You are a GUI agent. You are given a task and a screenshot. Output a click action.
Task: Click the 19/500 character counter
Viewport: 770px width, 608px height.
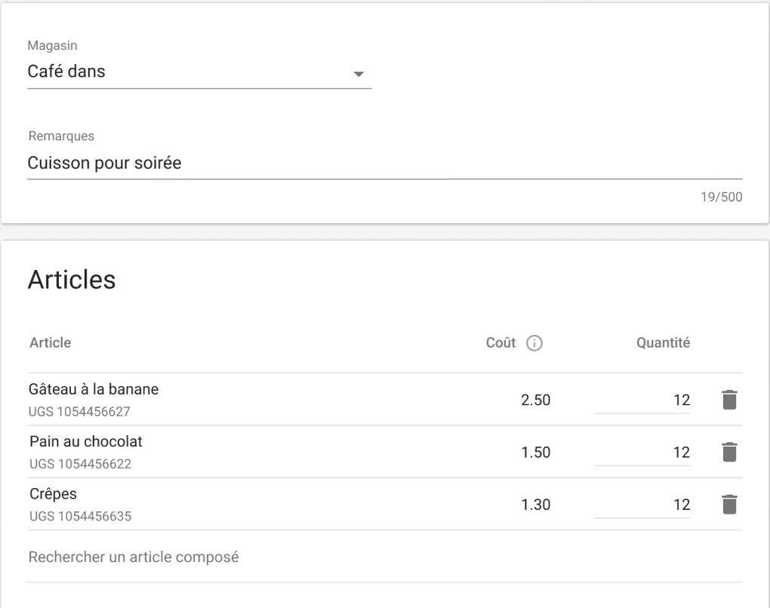[x=722, y=198]
